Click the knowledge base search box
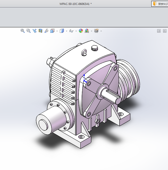The image size is (168, 170). click(x=160, y=4)
